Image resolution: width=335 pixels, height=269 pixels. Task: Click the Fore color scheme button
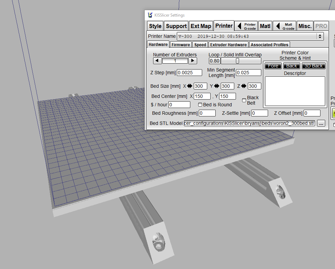click(x=273, y=65)
